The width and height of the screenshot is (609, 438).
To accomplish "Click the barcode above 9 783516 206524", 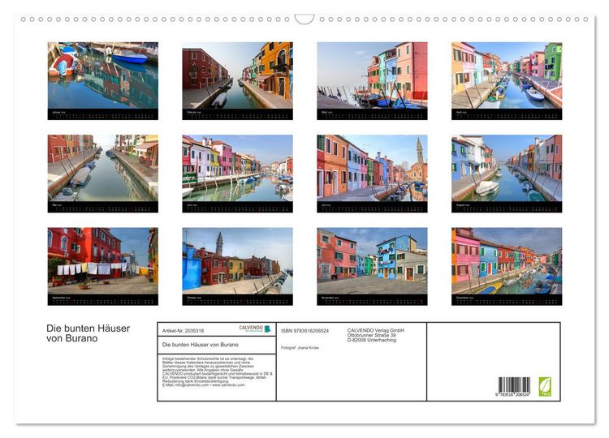I will click(x=514, y=384).
